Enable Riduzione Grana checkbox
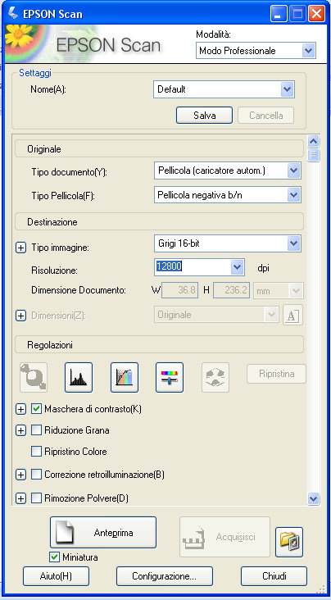 (36, 430)
